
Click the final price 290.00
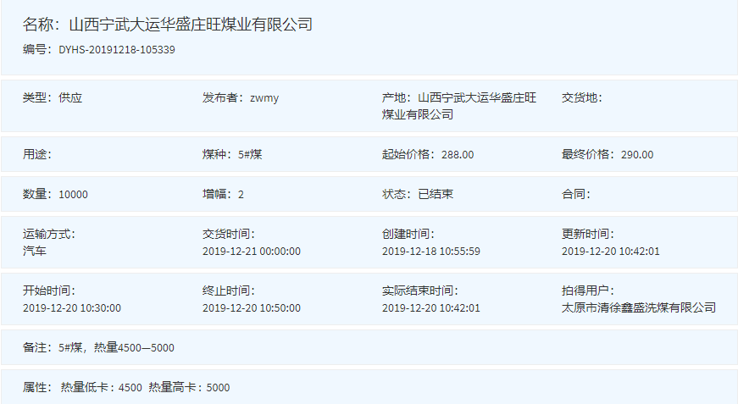[x=637, y=155]
